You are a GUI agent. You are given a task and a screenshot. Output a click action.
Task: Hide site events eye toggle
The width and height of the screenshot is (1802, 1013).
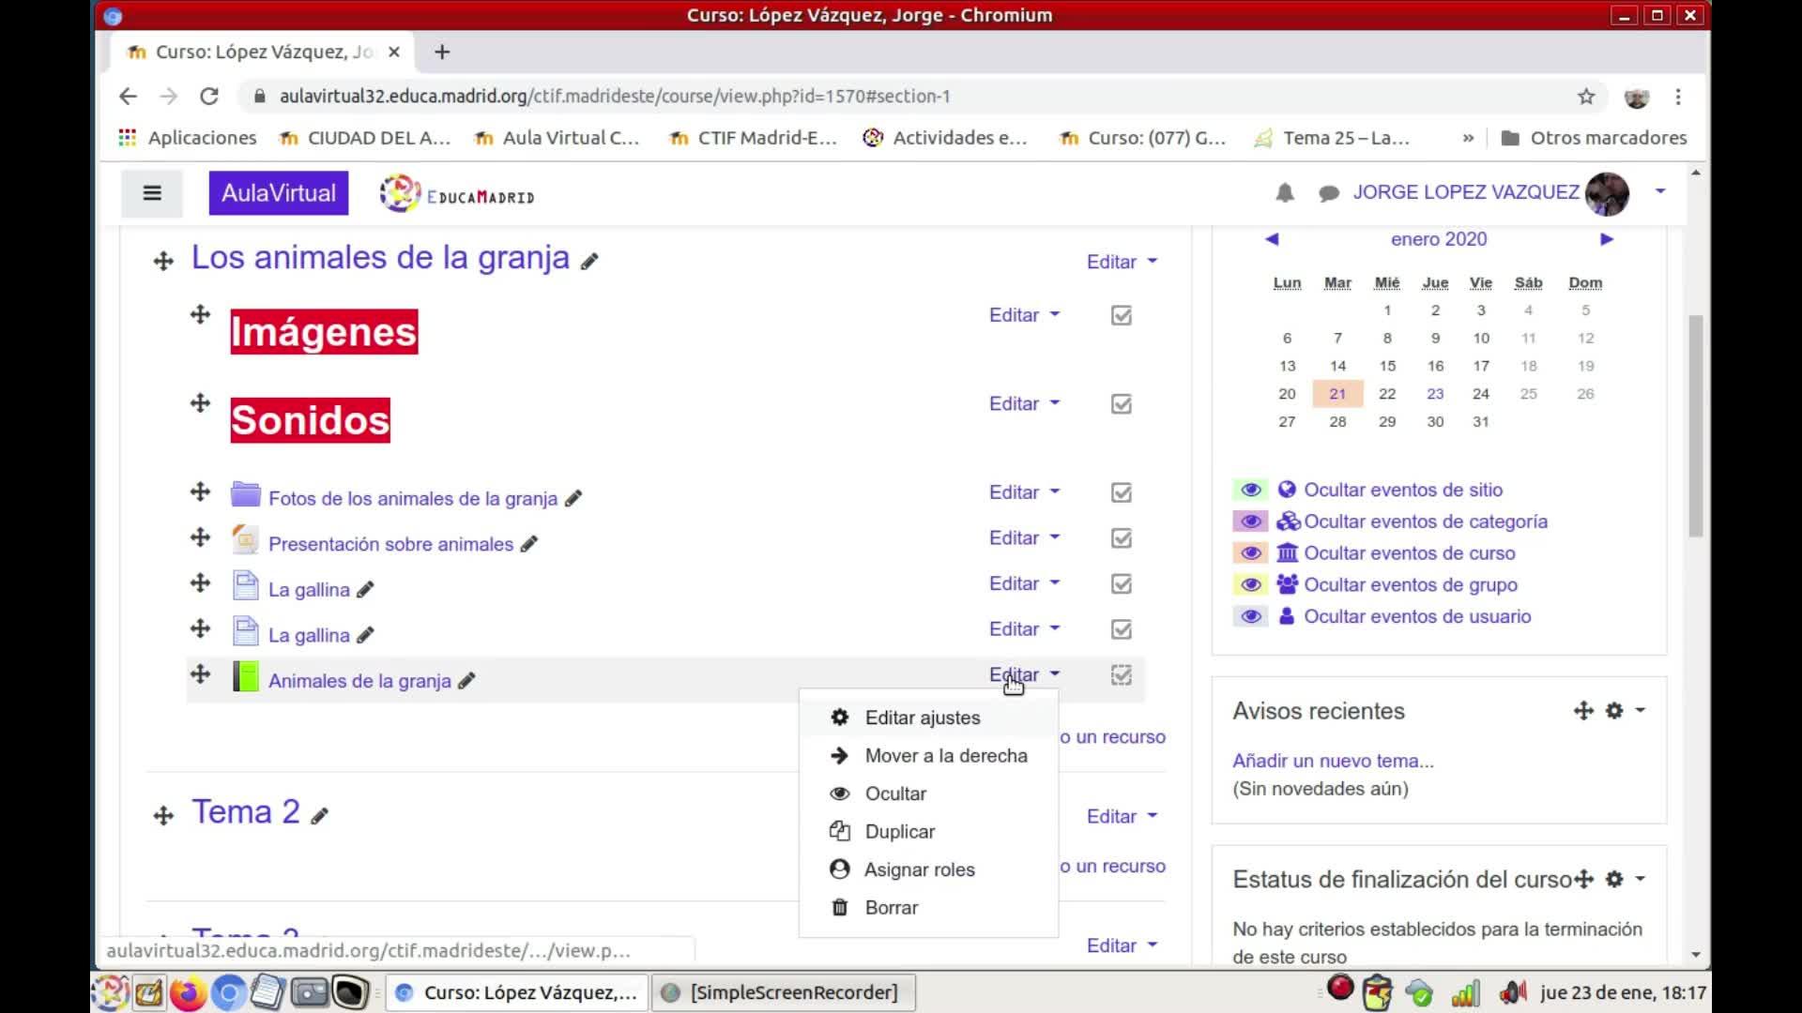1250,490
